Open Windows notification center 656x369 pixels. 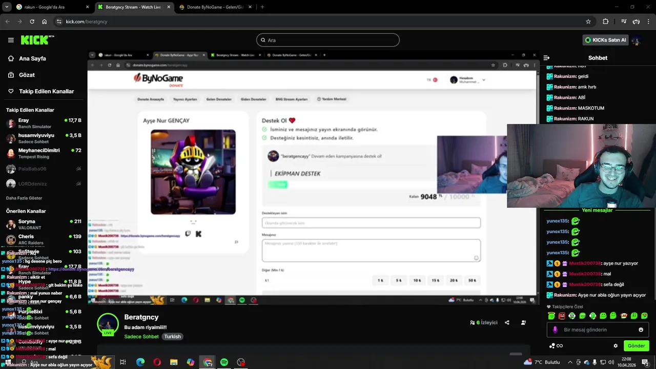coord(645,362)
